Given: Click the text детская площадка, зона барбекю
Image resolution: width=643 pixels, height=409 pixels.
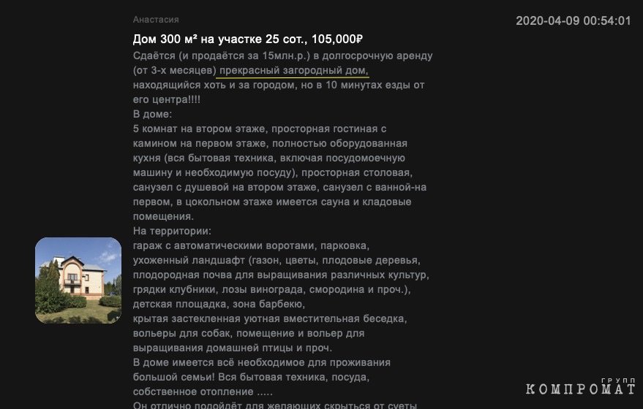Looking at the screenshot, I should click(219, 304).
